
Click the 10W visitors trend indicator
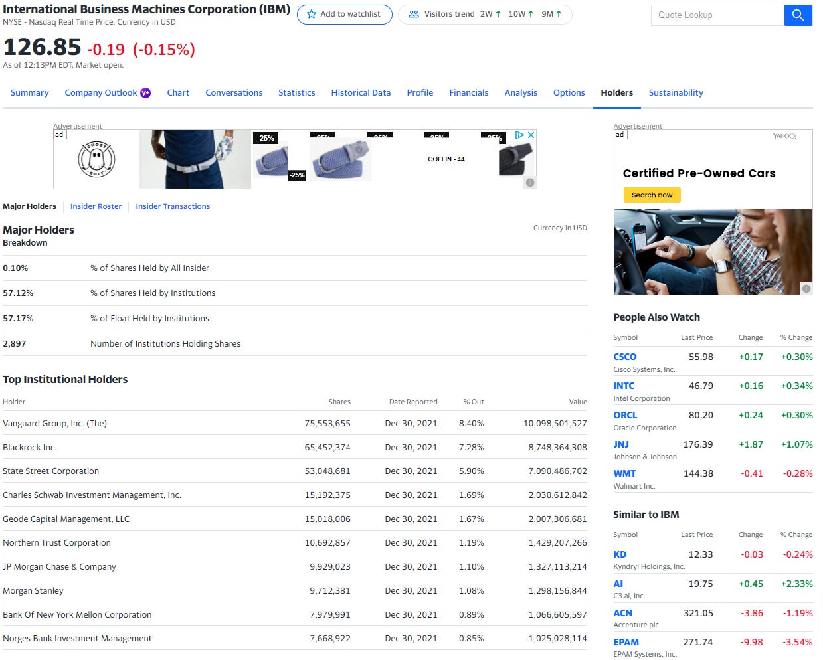[521, 14]
